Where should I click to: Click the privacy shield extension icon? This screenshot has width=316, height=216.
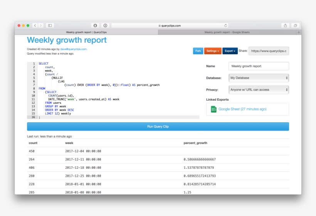click(95, 25)
